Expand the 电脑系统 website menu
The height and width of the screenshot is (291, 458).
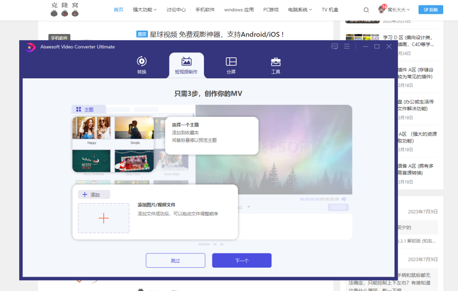(x=300, y=10)
